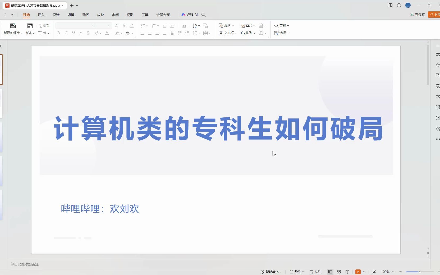The width and height of the screenshot is (440, 275).
Task: Insert a 文本框 text box
Action: point(227,33)
